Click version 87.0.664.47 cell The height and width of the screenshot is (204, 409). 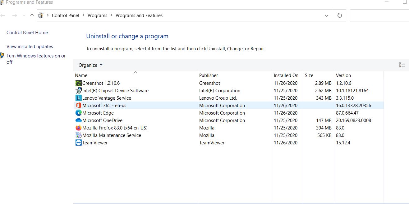click(347, 113)
